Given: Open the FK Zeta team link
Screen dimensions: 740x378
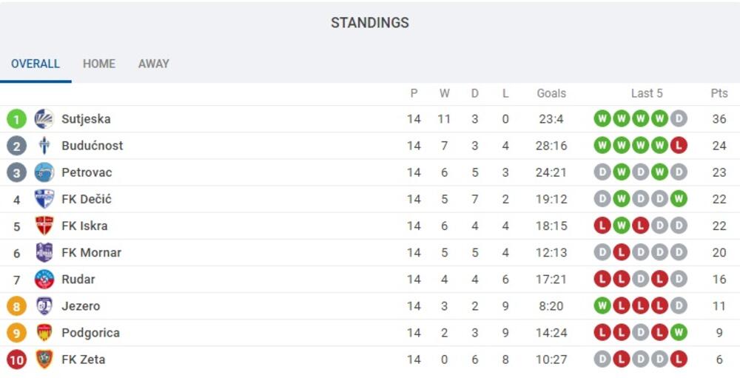Looking at the screenshot, I should pyautogui.click(x=83, y=360).
